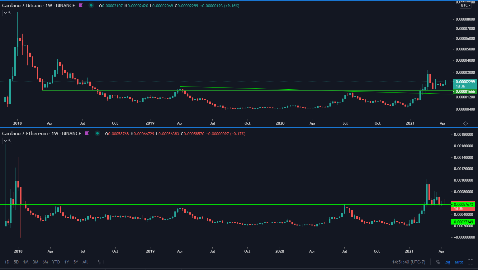Click the purple flag beside Cardano / Bitcoin
This screenshot has width=478, height=270.
pos(81,6)
